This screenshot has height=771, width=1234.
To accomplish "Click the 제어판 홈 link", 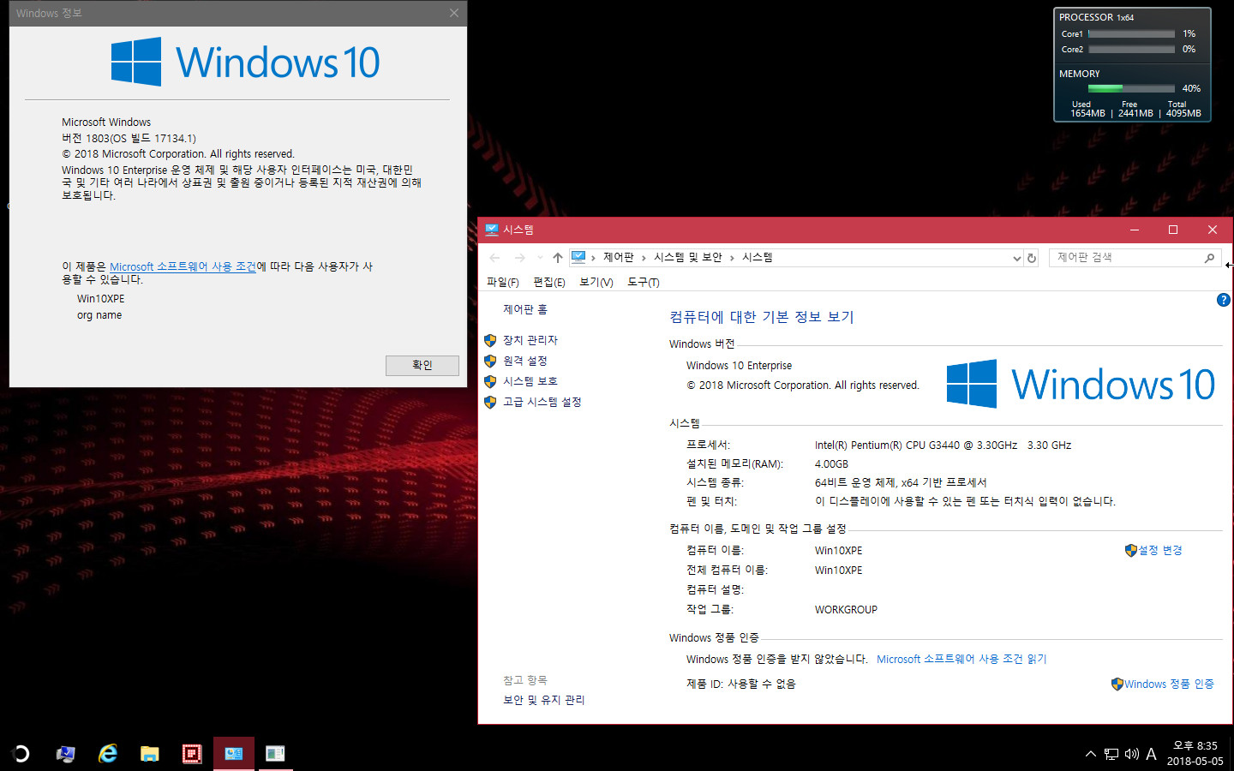I will [x=525, y=309].
